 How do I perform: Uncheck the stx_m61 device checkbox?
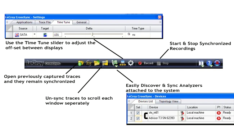point(138,113)
